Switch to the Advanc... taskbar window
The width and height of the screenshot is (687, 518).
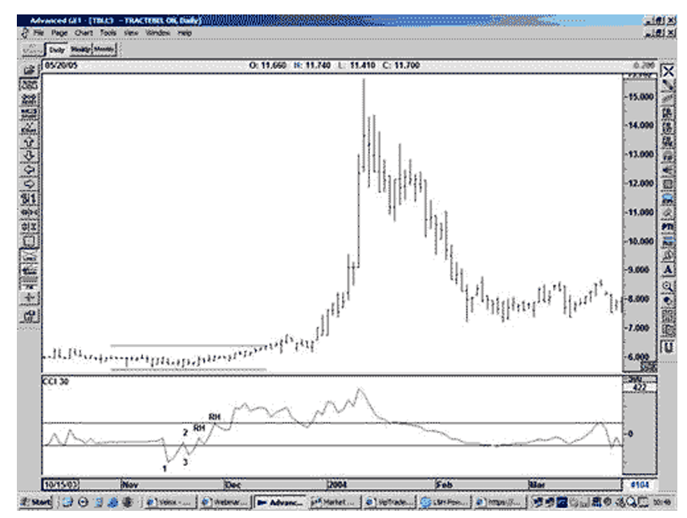280,502
